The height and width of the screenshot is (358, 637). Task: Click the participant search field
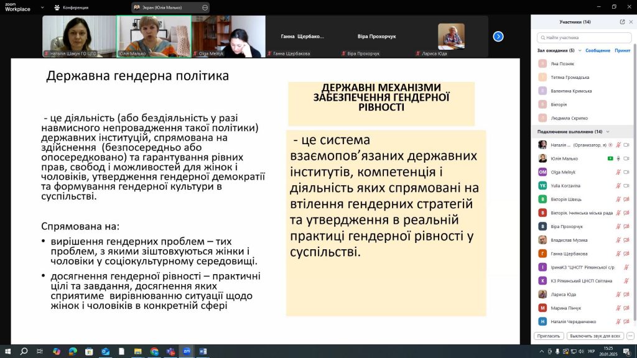pos(584,37)
